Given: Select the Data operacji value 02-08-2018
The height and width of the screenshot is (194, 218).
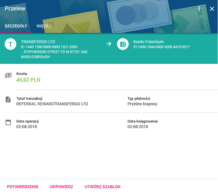Looking at the screenshot, I should tap(26, 127).
